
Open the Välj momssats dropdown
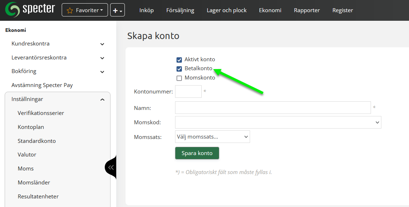click(x=212, y=136)
